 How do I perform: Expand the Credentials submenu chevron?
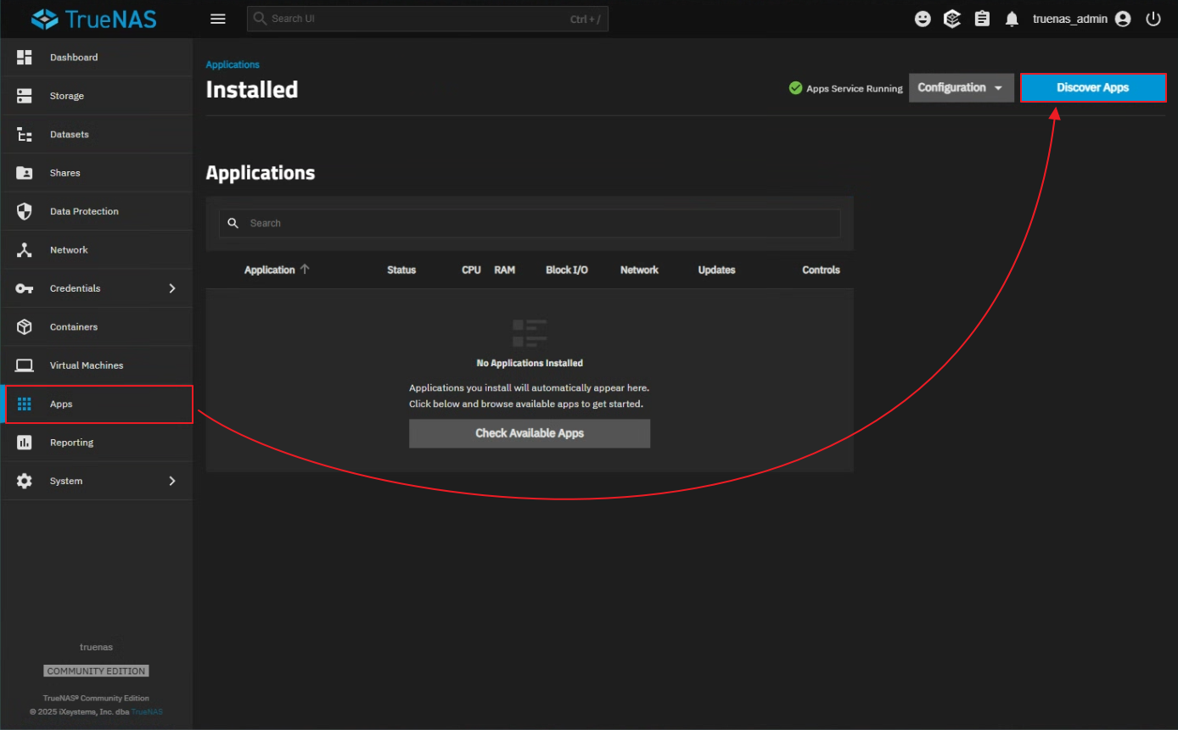click(x=172, y=288)
